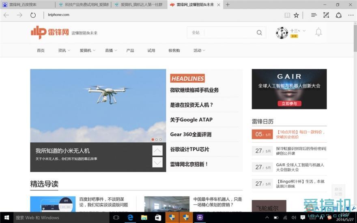
Task: Open calendar entry 探寻虹膜识别背后的身份密码
Action: coord(301,151)
